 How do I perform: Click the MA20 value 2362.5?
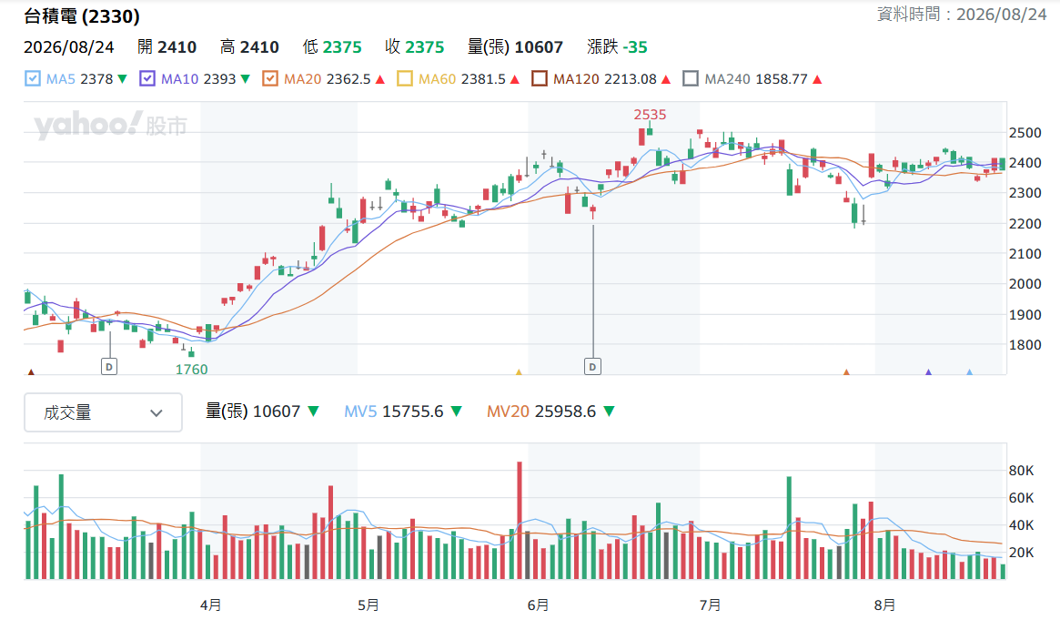tap(348, 79)
